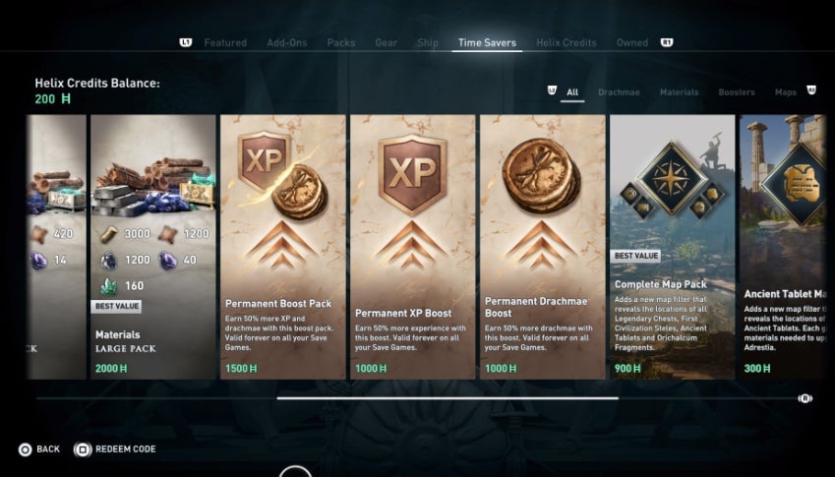835x477 pixels.
Task: Click the square Redeem Code icon
Action: tap(83, 449)
